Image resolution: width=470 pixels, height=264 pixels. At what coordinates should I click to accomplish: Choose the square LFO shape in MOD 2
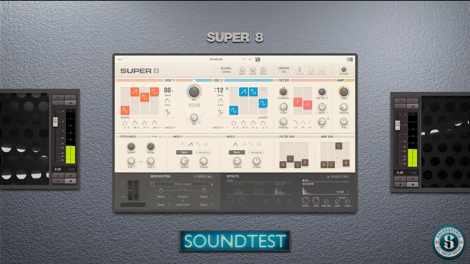tap(251, 144)
